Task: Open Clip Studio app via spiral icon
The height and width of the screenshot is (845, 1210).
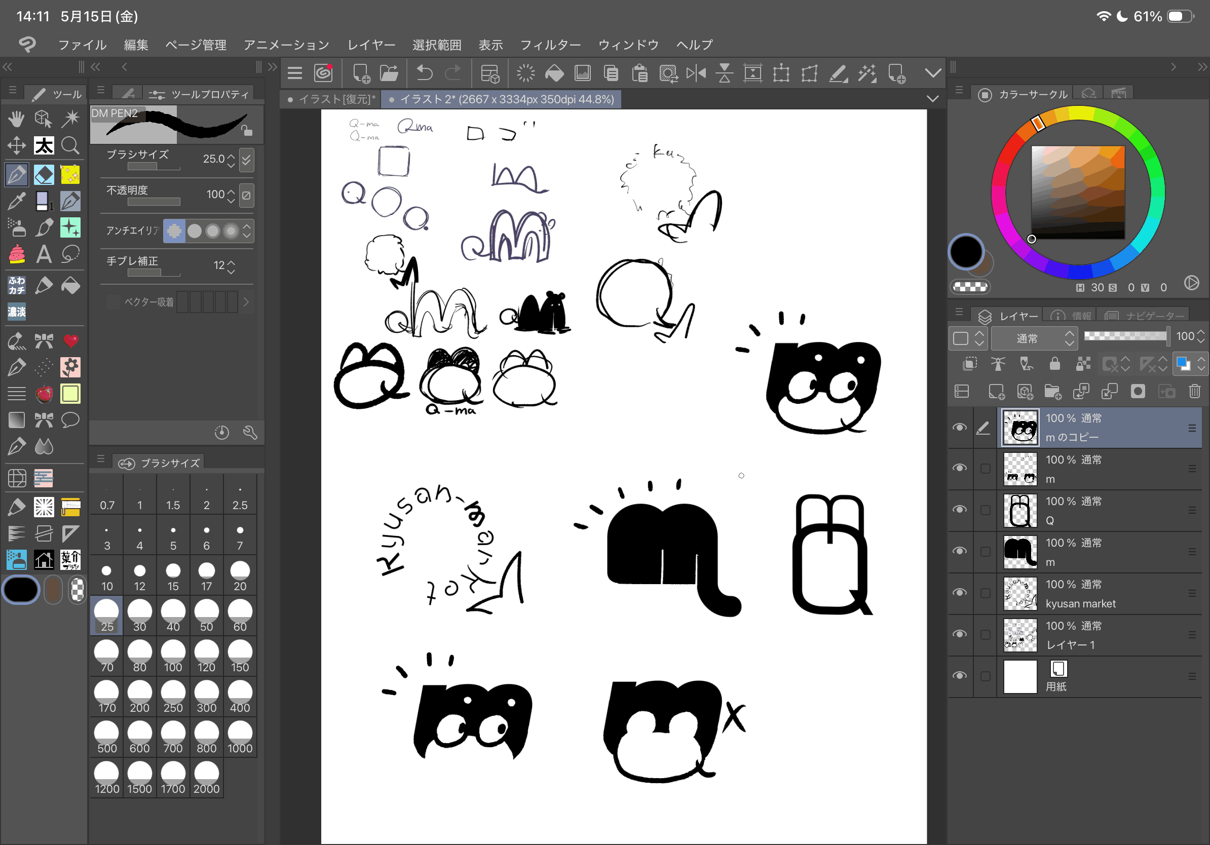Action: (323, 73)
